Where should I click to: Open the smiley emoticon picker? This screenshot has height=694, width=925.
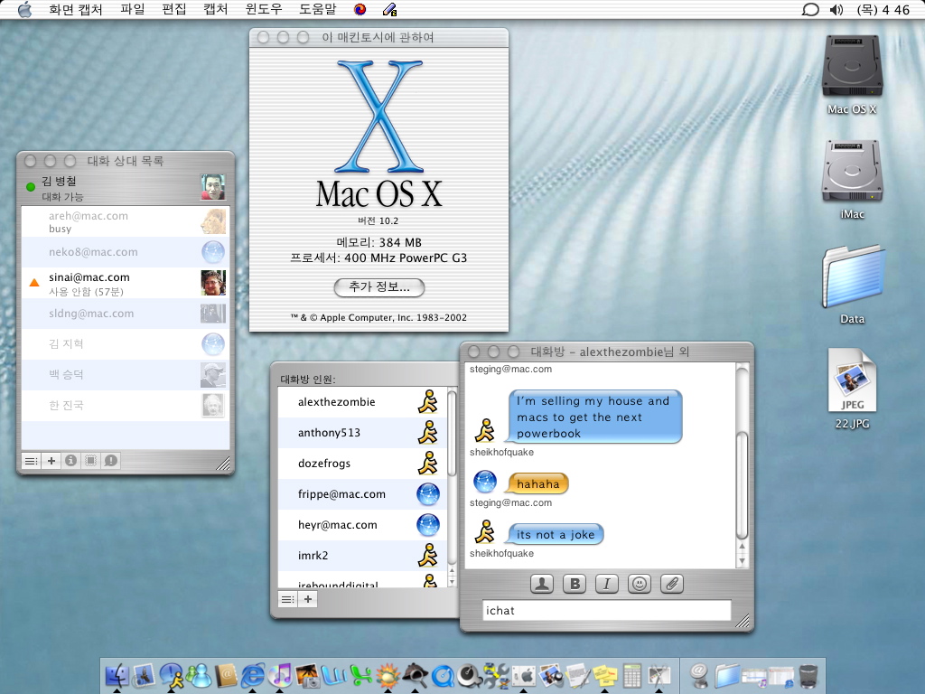(x=640, y=584)
